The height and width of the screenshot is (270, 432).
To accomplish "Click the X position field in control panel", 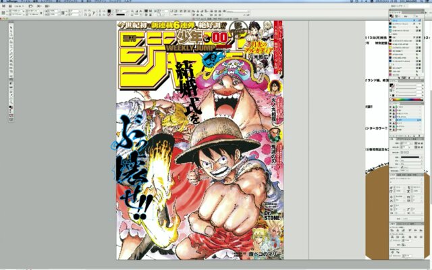I will (x=16, y=11).
